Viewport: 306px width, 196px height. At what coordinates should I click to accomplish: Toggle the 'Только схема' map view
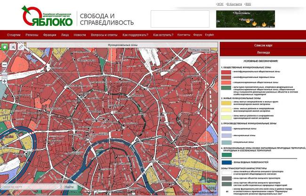click(x=199, y=50)
